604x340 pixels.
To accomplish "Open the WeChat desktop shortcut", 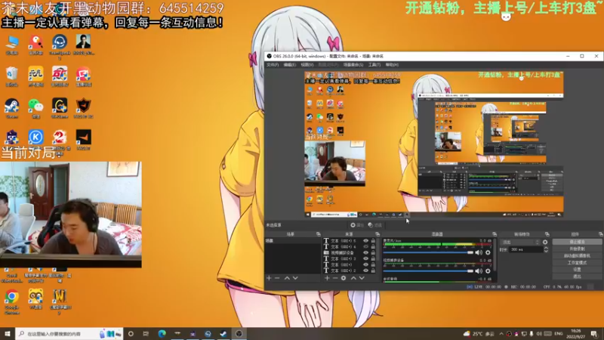I will point(35,109).
